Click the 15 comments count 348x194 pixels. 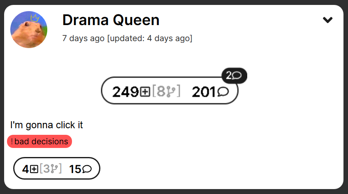(75, 169)
